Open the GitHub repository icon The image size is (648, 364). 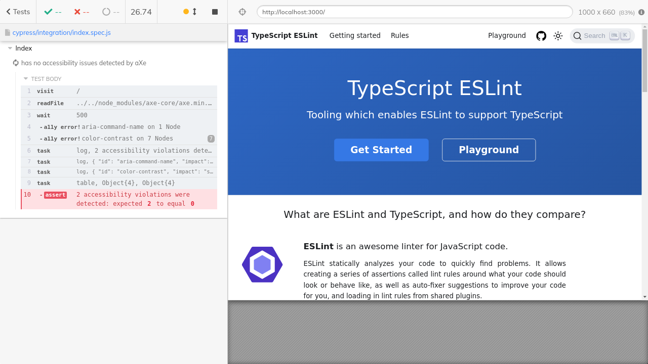(x=541, y=36)
